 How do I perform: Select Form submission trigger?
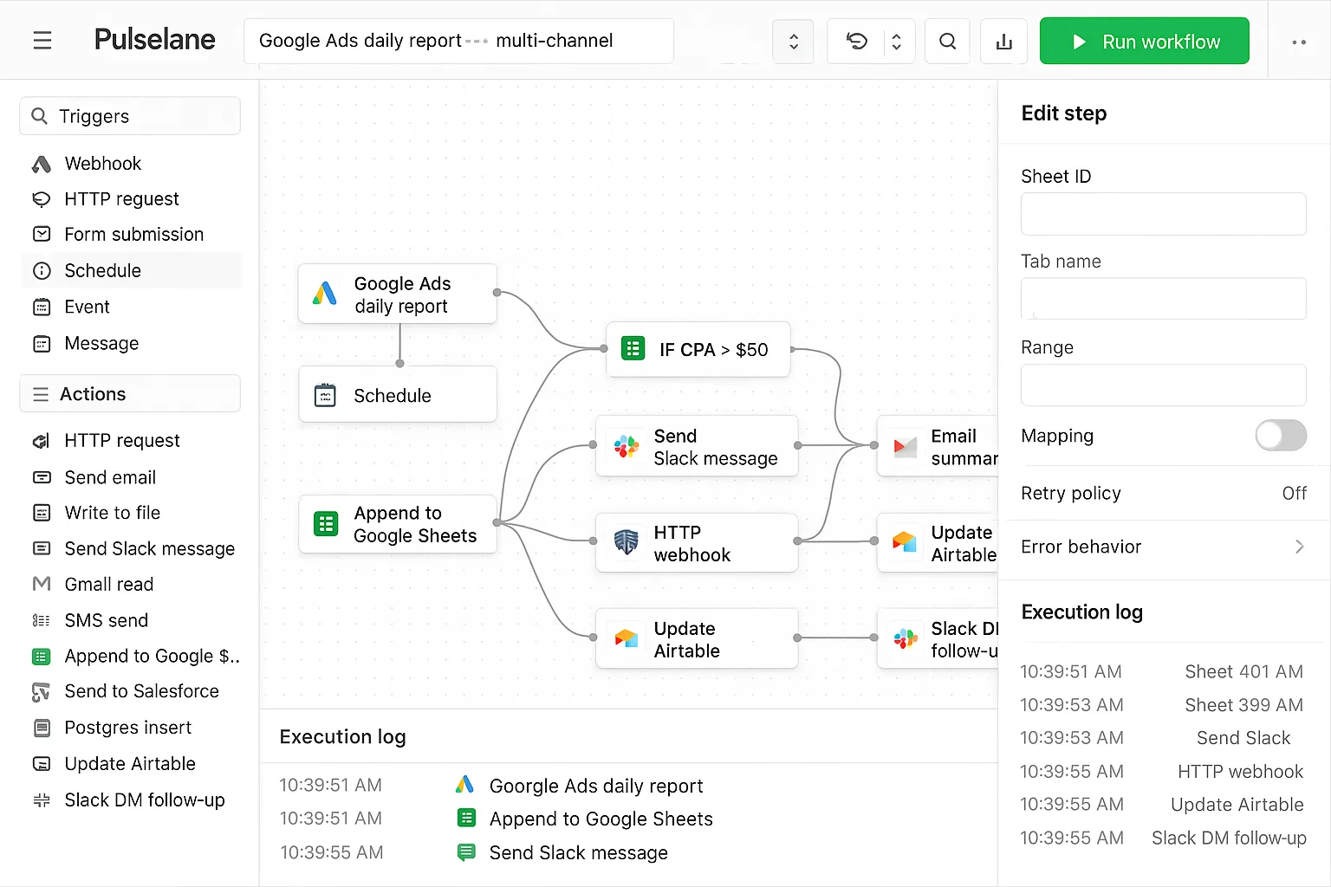(x=130, y=235)
